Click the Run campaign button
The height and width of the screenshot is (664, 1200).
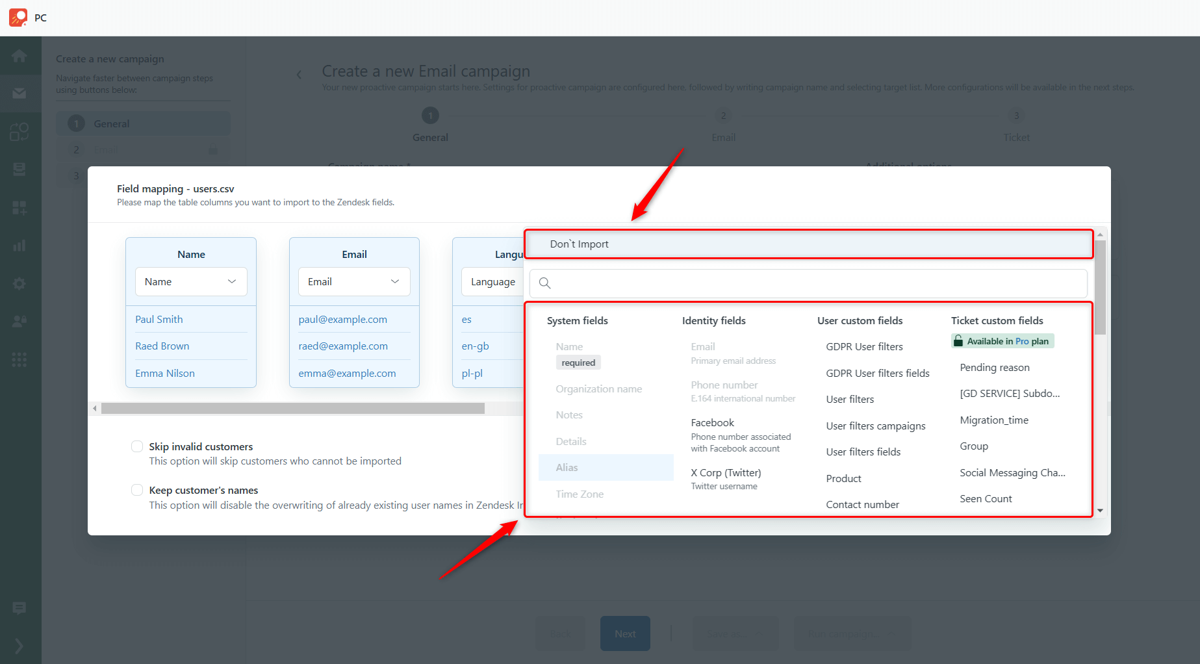click(852, 633)
